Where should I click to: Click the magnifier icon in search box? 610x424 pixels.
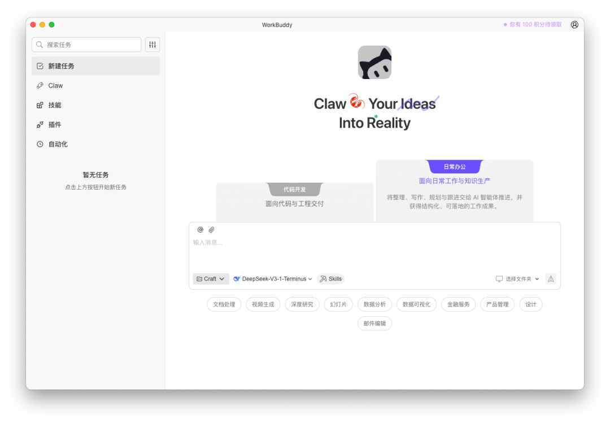click(40, 45)
